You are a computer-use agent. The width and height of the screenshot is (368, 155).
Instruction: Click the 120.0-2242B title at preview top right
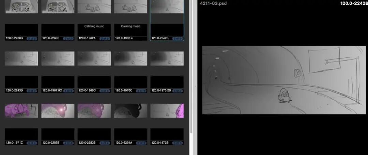point(354,3)
